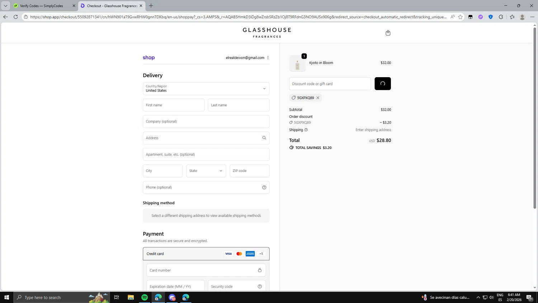Open Glasshouse Fragrances store logo

[267, 33]
